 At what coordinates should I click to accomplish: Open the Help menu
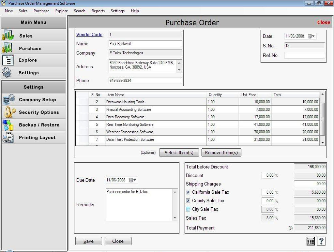point(135,11)
